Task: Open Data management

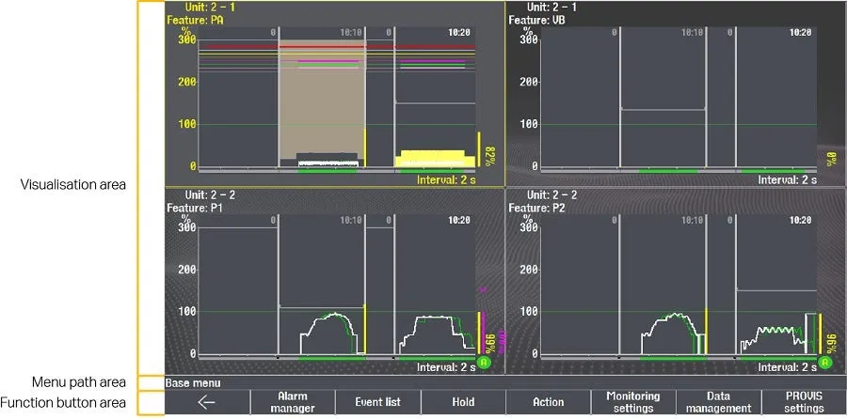Action: (718, 402)
